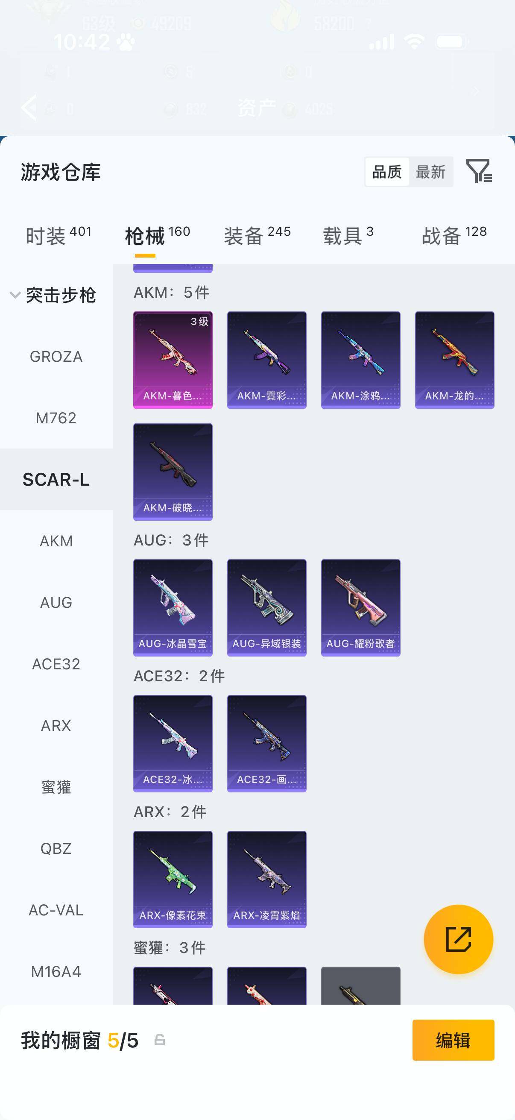The image size is (515, 1120).
Task: Select the AUG-耀粉歌者 skin icon
Action: (x=360, y=607)
